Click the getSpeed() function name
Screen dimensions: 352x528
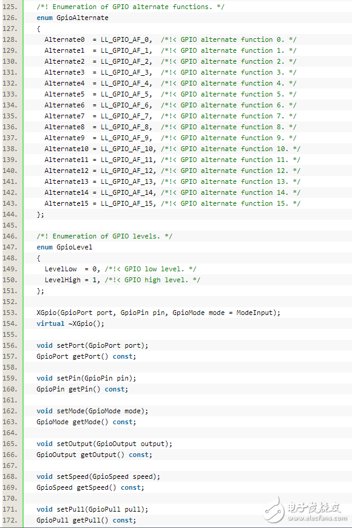coord(96,487)
